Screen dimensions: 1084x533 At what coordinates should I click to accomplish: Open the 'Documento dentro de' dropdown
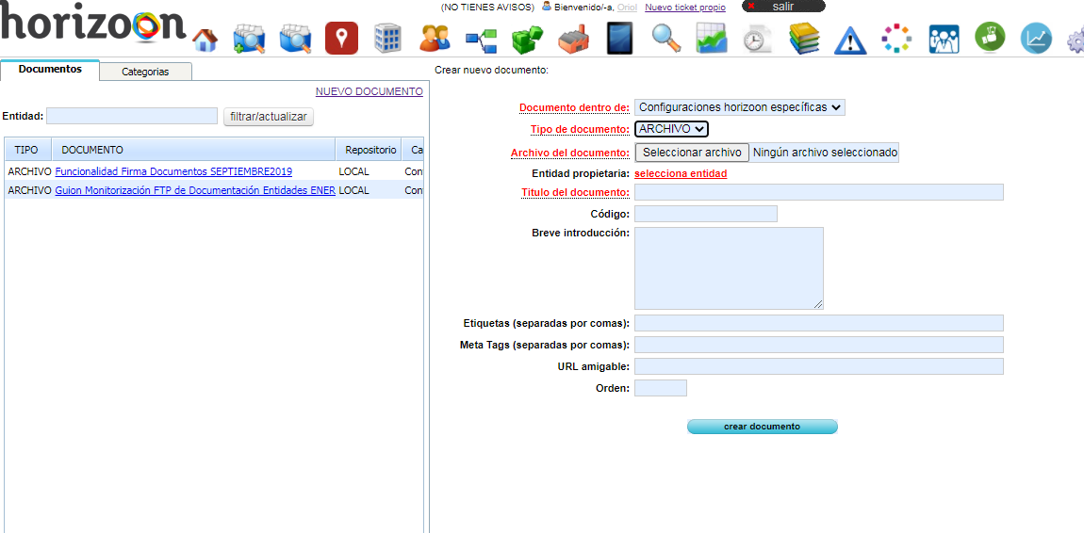(x=740, y=107)
